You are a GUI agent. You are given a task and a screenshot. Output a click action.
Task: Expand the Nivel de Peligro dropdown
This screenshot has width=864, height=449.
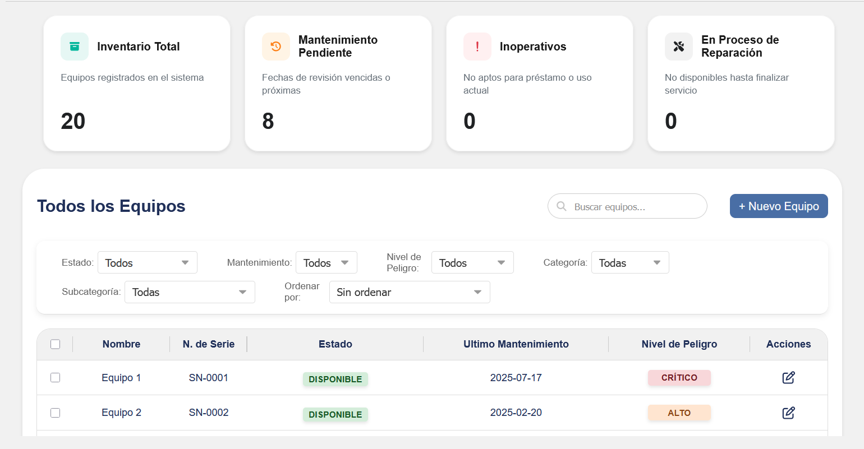coord(472,262)
